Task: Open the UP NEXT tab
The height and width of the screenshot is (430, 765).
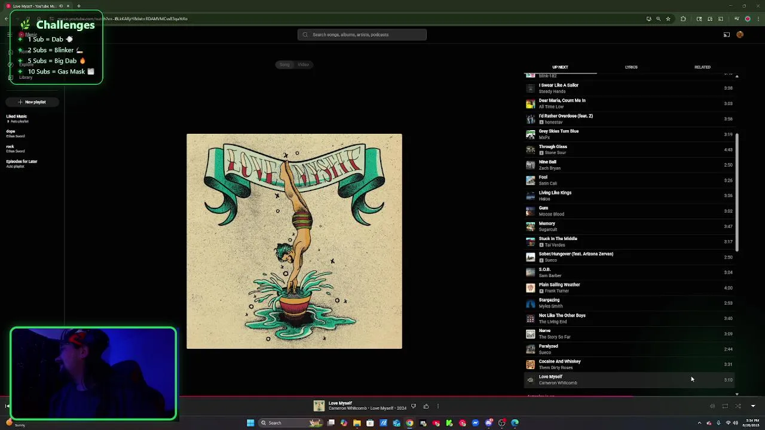Action: pos(560,67)
